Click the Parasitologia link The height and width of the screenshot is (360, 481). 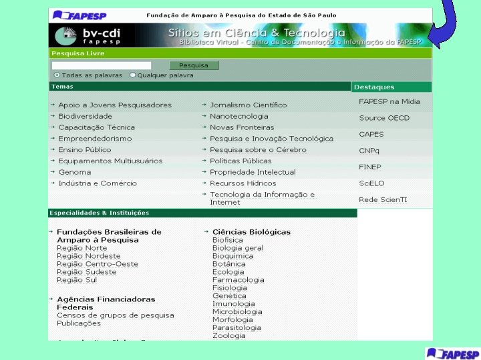point(236,327)
